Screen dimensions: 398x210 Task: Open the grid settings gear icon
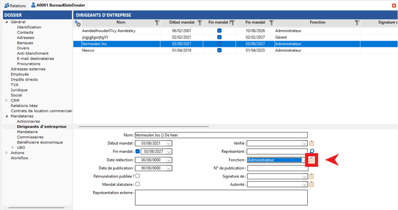78,23
